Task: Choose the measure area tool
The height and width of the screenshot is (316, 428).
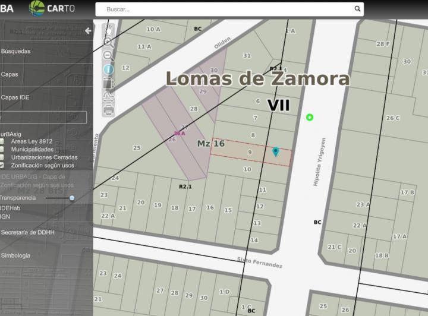Action: [x=108, y=83]
